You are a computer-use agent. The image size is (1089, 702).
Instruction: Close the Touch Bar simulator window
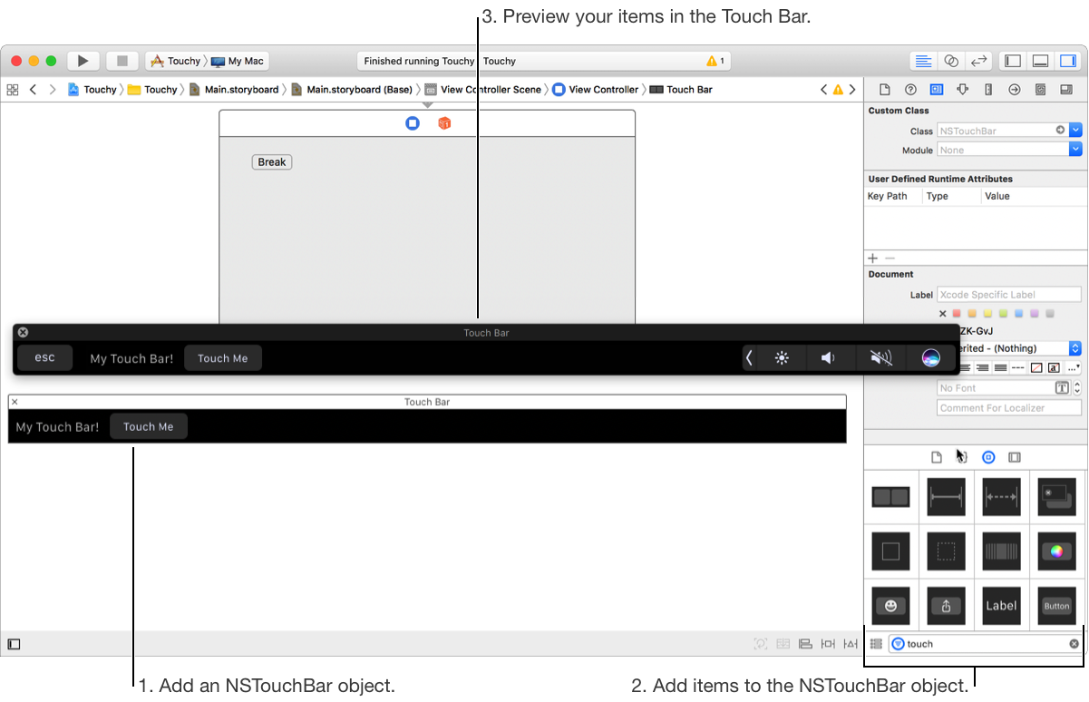(x=24, y=333)
